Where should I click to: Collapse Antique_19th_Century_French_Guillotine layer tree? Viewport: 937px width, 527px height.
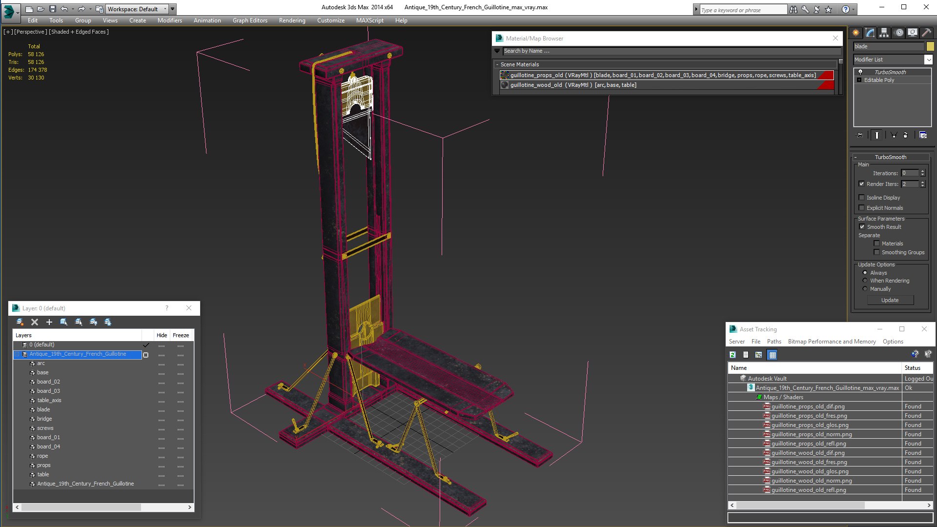click(17, 355)
